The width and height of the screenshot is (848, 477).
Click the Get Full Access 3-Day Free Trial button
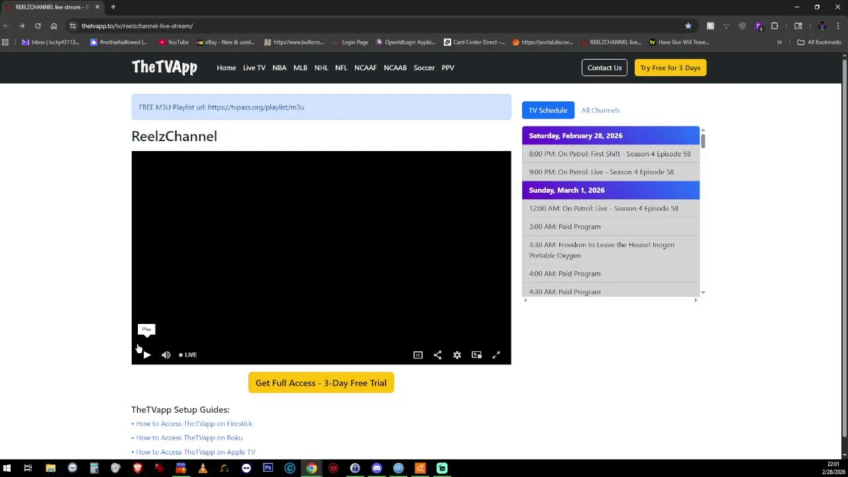tap(321, 383)
